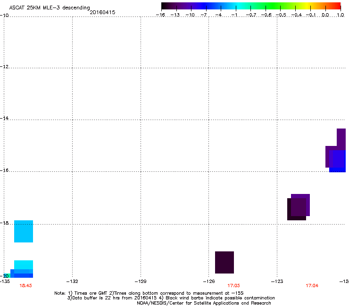Viewport: 349px width, 306px height.
Task: Click the cyan data cell near -20
Action: (x=24, y=265)
